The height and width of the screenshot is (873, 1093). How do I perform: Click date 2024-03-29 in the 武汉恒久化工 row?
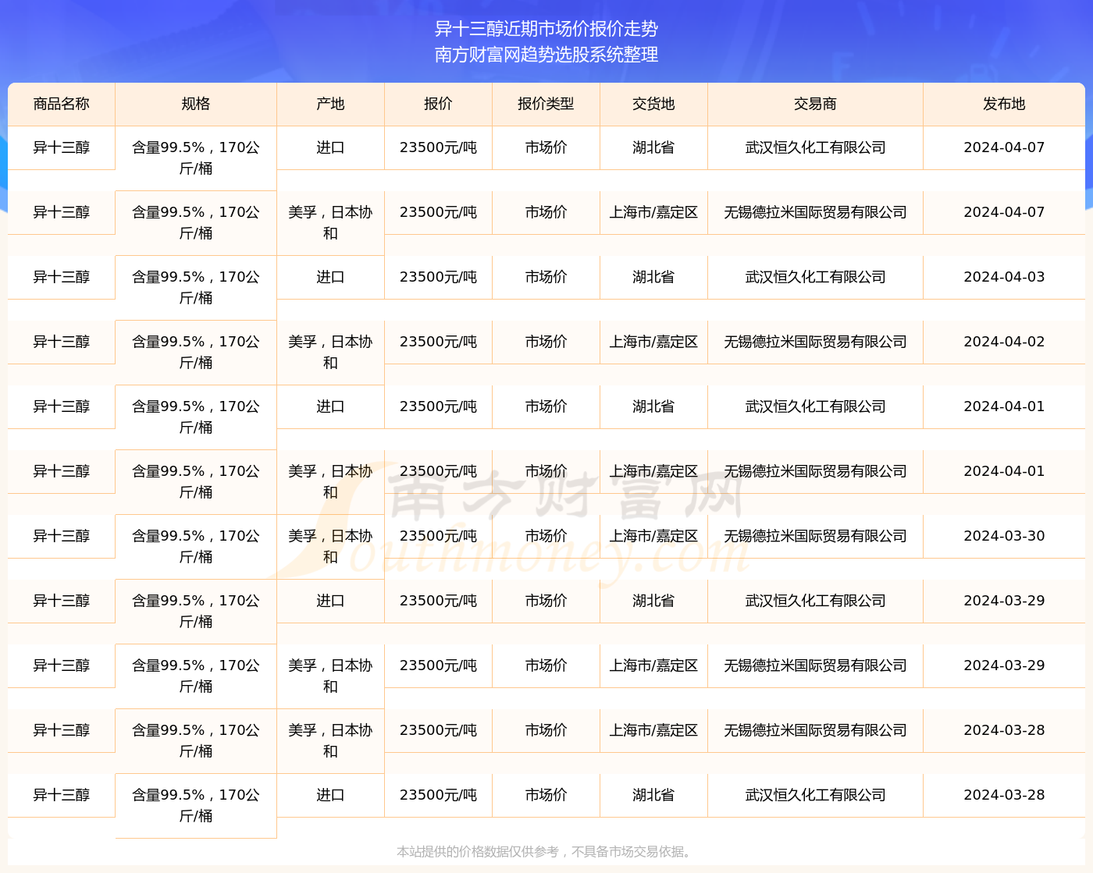(x=1004, y=601)
